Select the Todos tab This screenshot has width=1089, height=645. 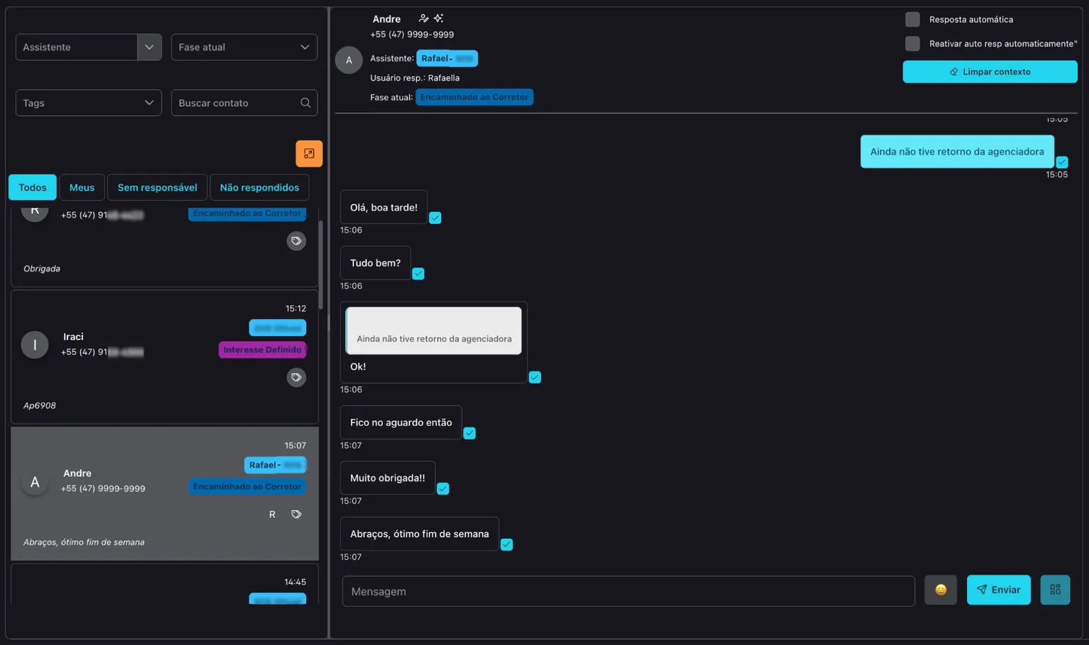pyautogui.click(x=33, y=187)
